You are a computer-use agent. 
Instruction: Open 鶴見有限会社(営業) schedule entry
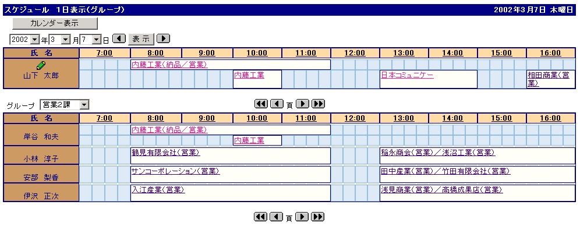(x=166, y=152)
